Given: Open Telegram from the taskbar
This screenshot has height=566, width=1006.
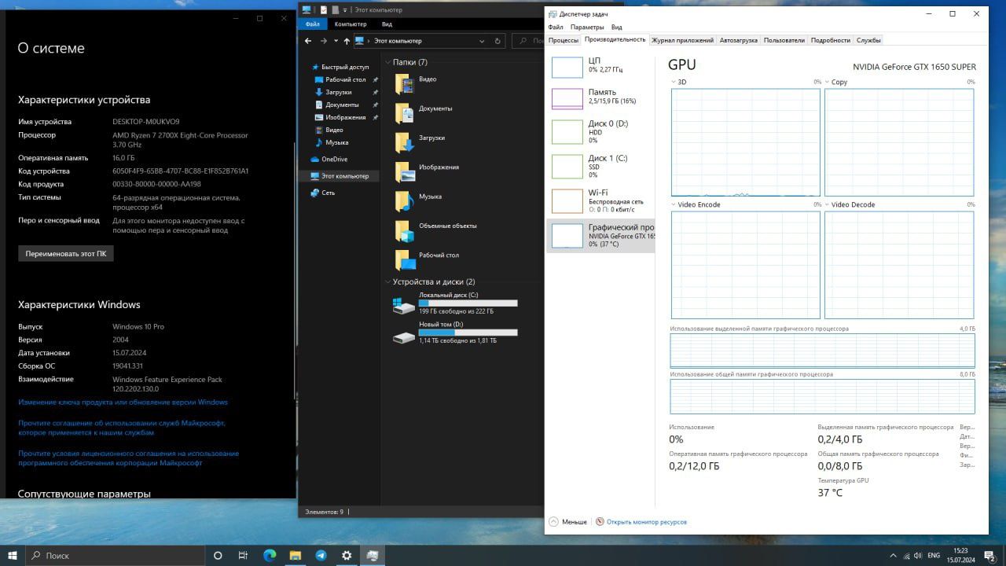Looking at the screenshot, I should click(321, 555).
